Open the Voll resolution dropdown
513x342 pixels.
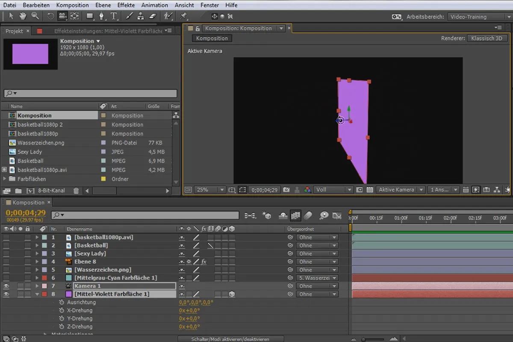(334, 190)
